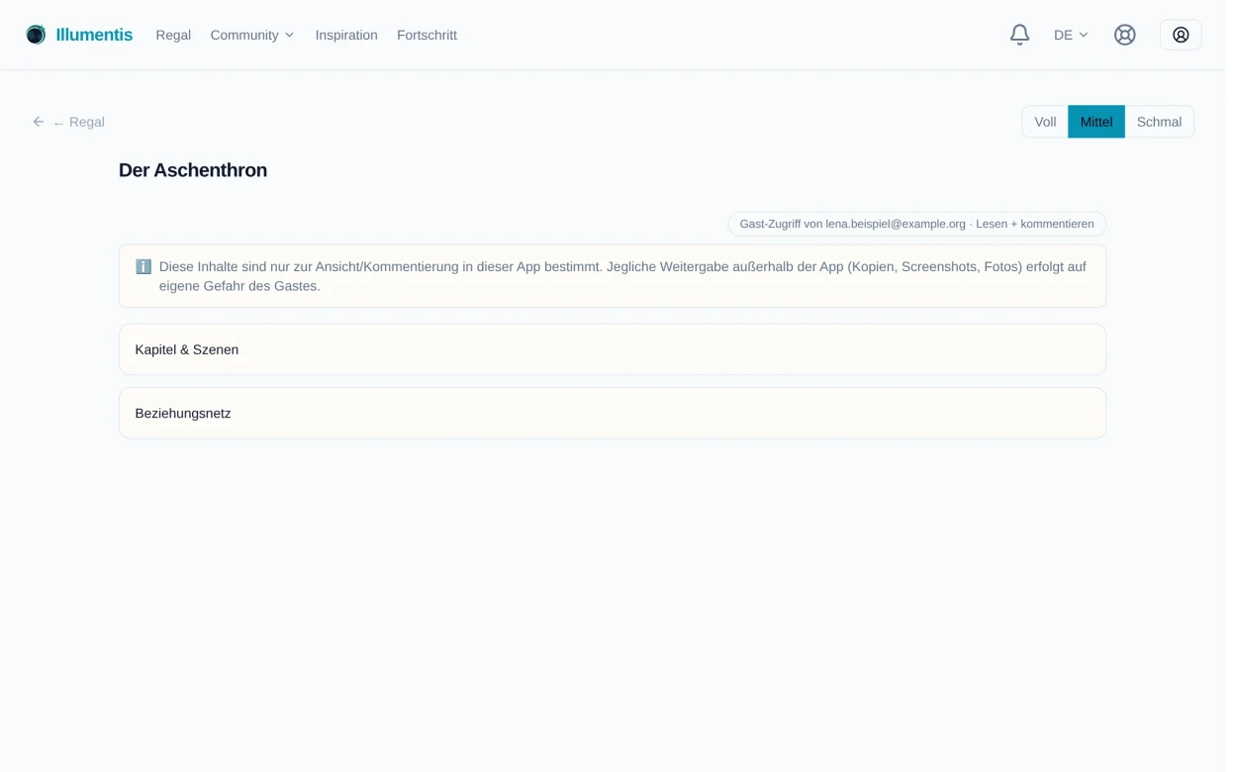The height and width of the screenshot is (772, 1235).
Task: Open the user profile icon button
Action: [x=1181, y=35]
